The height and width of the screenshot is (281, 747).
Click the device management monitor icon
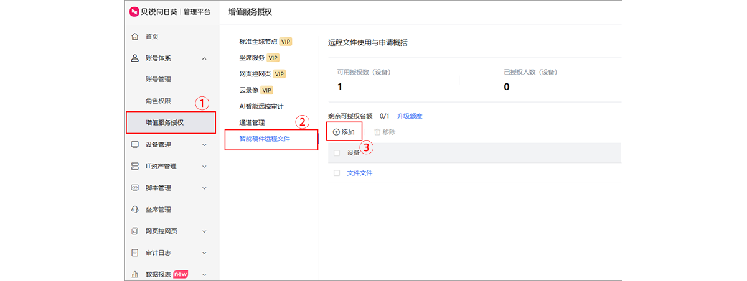point(134,145)
